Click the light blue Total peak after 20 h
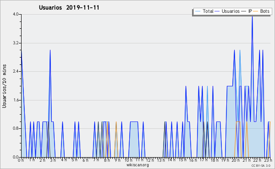The height and width of the screenshot is (169, 275). 240,51
